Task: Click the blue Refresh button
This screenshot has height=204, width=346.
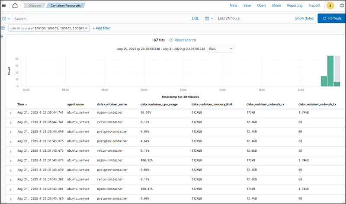Action: click(x=331, y=19)
